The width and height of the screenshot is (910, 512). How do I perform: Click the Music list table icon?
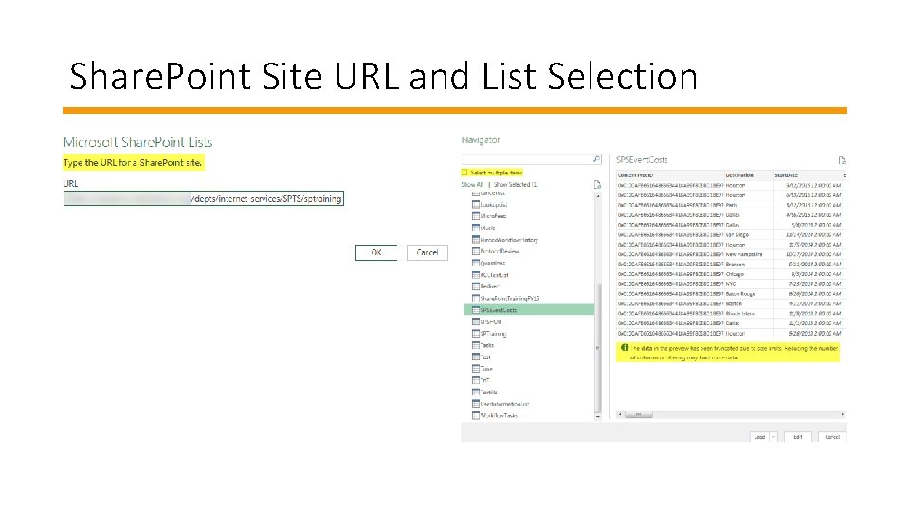tap(476, 228)
